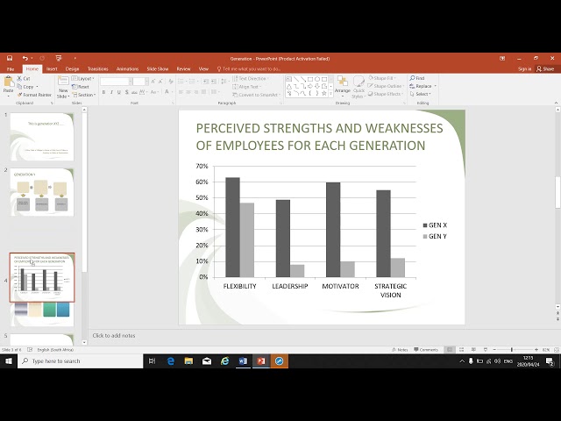Select slide 1 thumbnail
The height and width of the screenshot is (421, 561).
pos(42,137)
